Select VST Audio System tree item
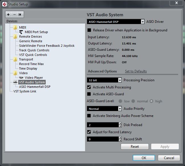Viewport: 185px width, 166px height. click(x=32, y=82)
